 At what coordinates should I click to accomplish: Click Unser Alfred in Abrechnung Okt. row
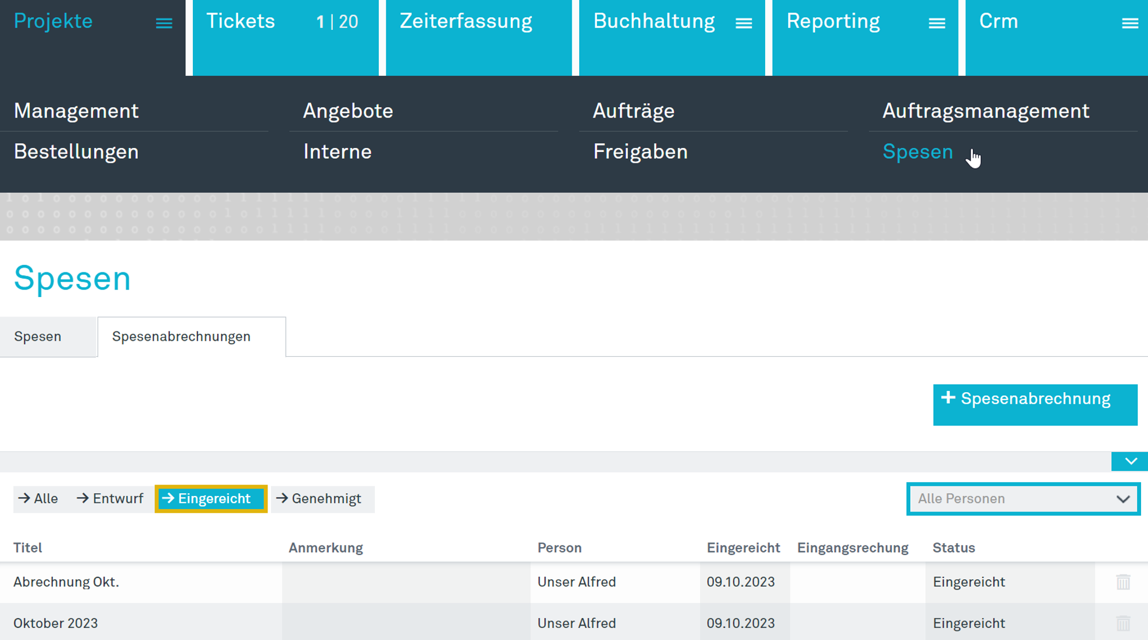pyautogui.click(x=576, y=582)
